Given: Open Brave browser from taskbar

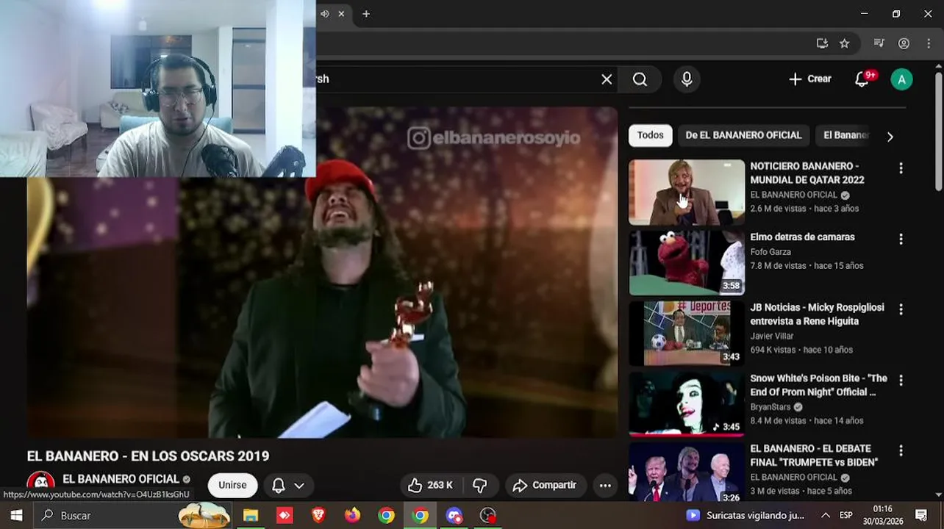Looking at the screenshot, I should [x=318, y=515].
